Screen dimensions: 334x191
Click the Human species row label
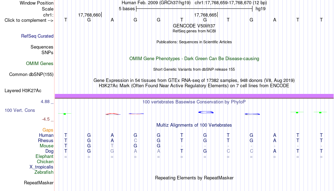[46, 135]
